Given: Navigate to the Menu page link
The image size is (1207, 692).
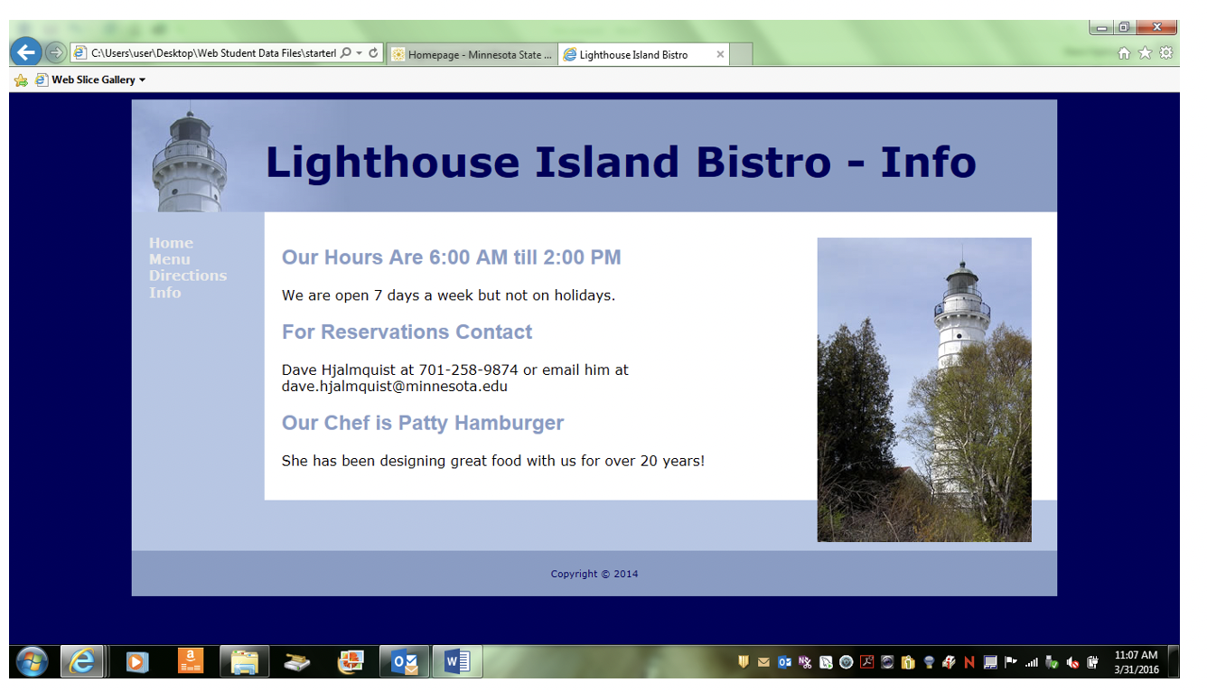Looking at the screenshot, I should [x=168, y=259].
